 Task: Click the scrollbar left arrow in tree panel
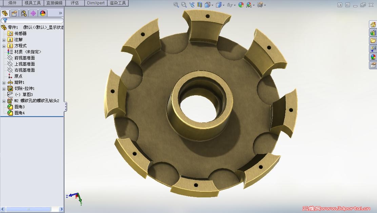click(3, 209)
